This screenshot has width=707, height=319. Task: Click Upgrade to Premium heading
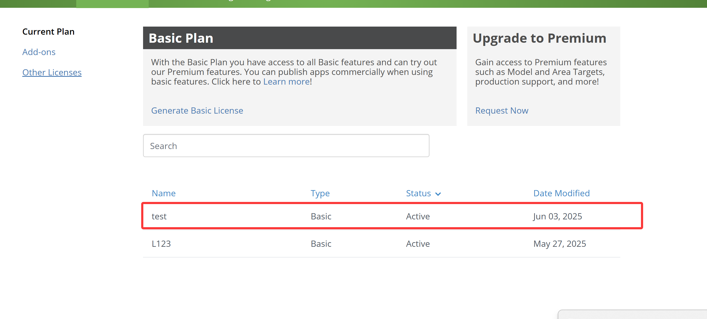coord(539,38)
